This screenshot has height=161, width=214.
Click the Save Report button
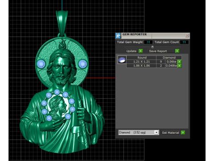pyautogui.click(x=161, y=51)
